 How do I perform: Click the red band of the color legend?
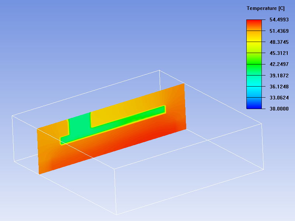coord(254,25)
